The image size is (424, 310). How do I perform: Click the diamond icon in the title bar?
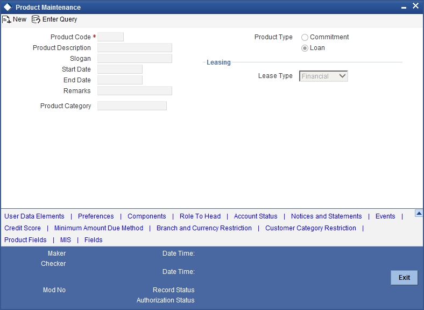click(8, 7)
